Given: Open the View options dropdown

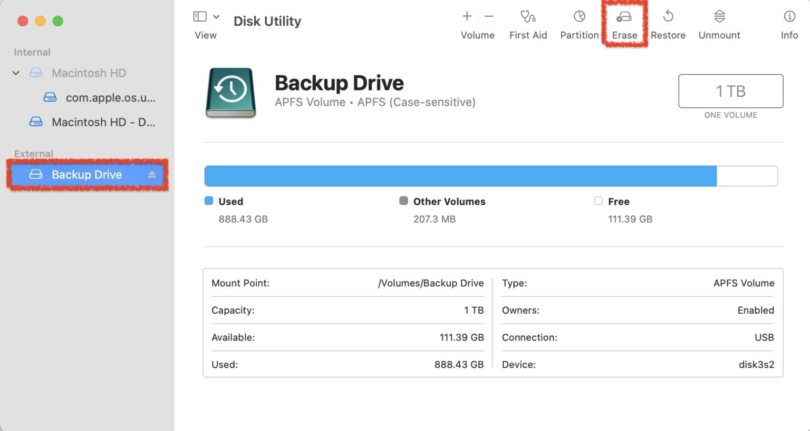Looking at the screenshot, I should (216, 16).
